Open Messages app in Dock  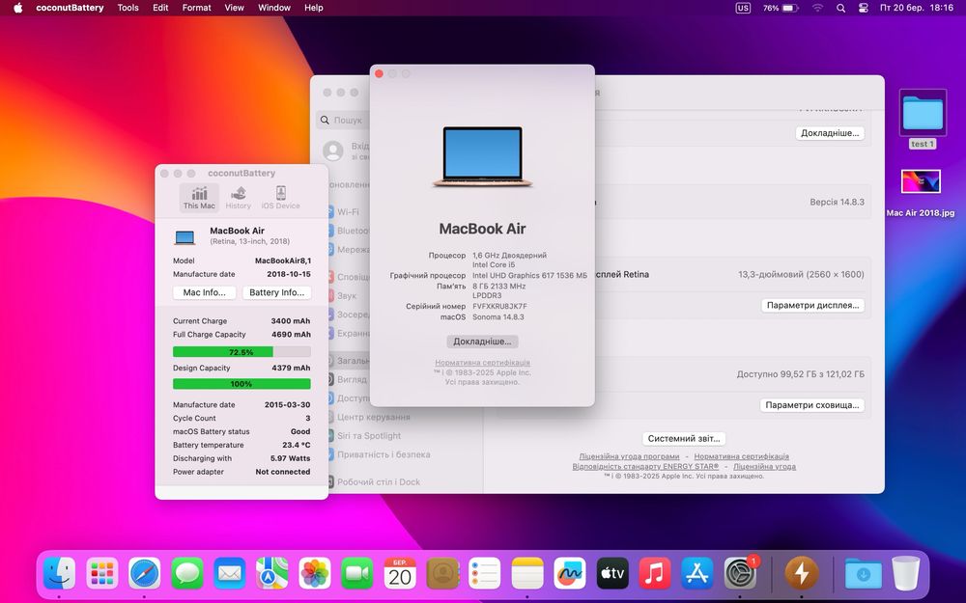187,573
